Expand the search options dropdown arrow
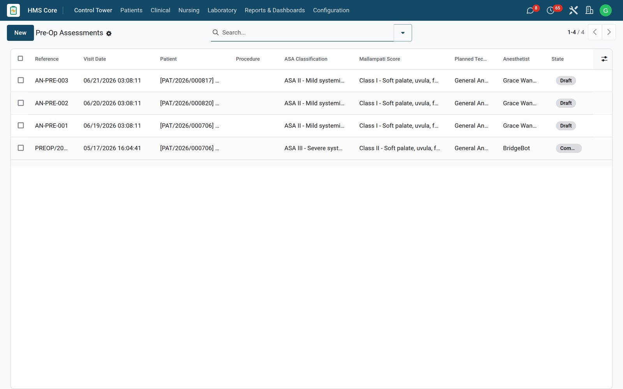 [403, 33]
